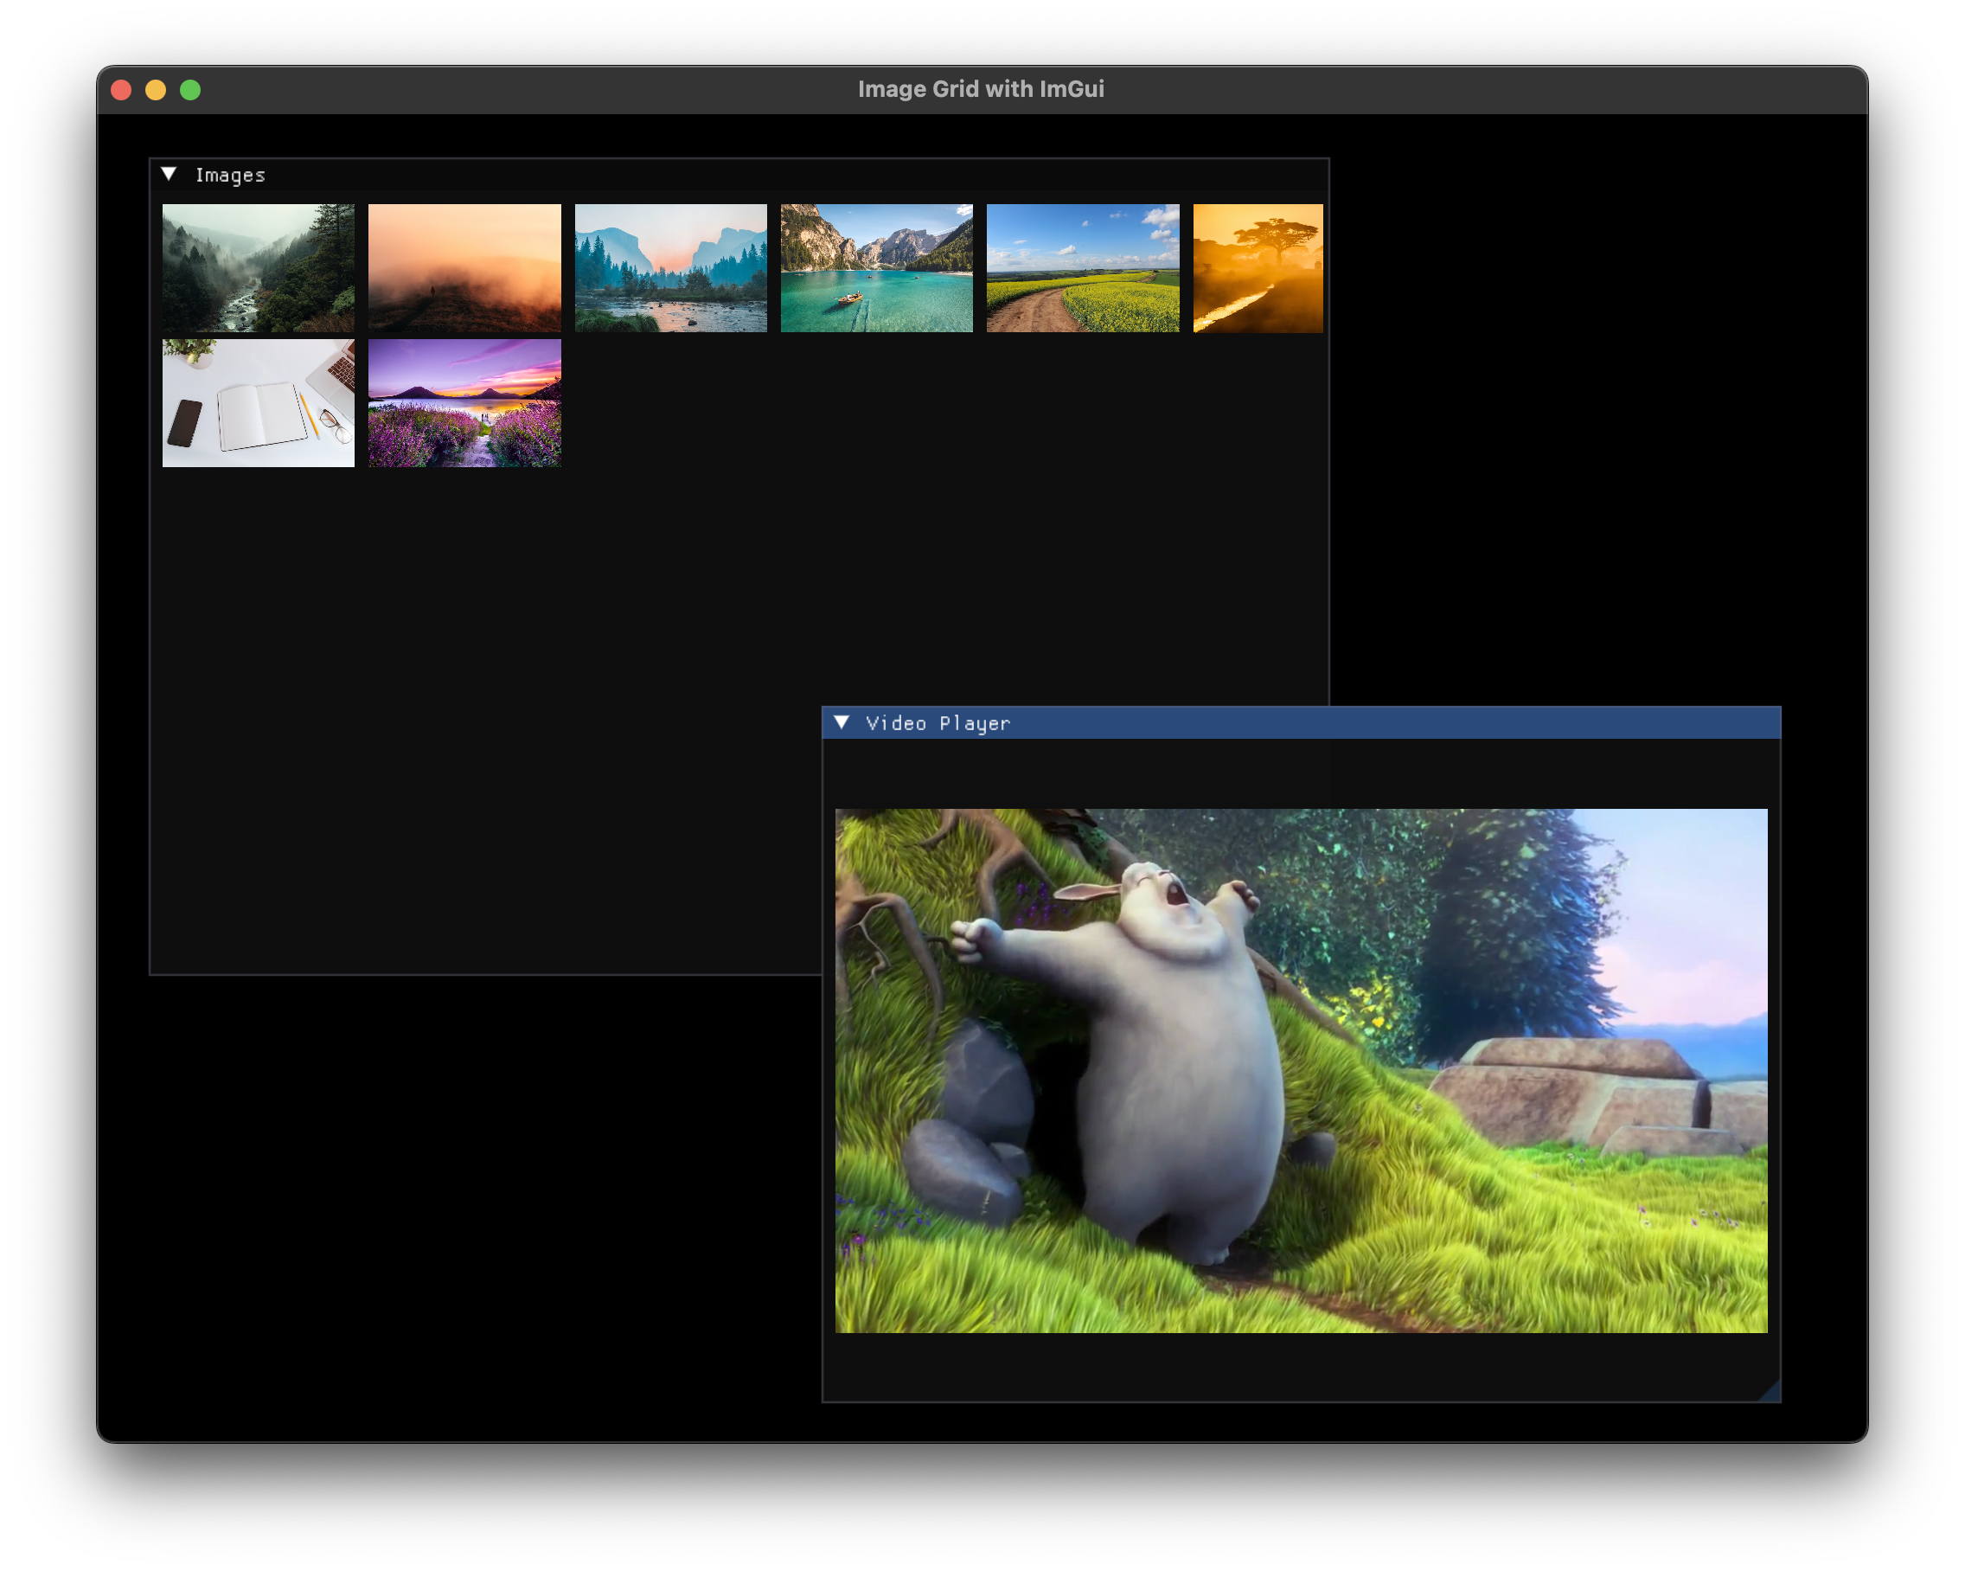1965x1571 pixels.
Task: Choose the yellow field road thumbnail
Action: (x=1083, y=268)
